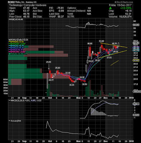141x143 pixels.
Task: Click the 35.03 price low label
Action: tap(97, 60)
